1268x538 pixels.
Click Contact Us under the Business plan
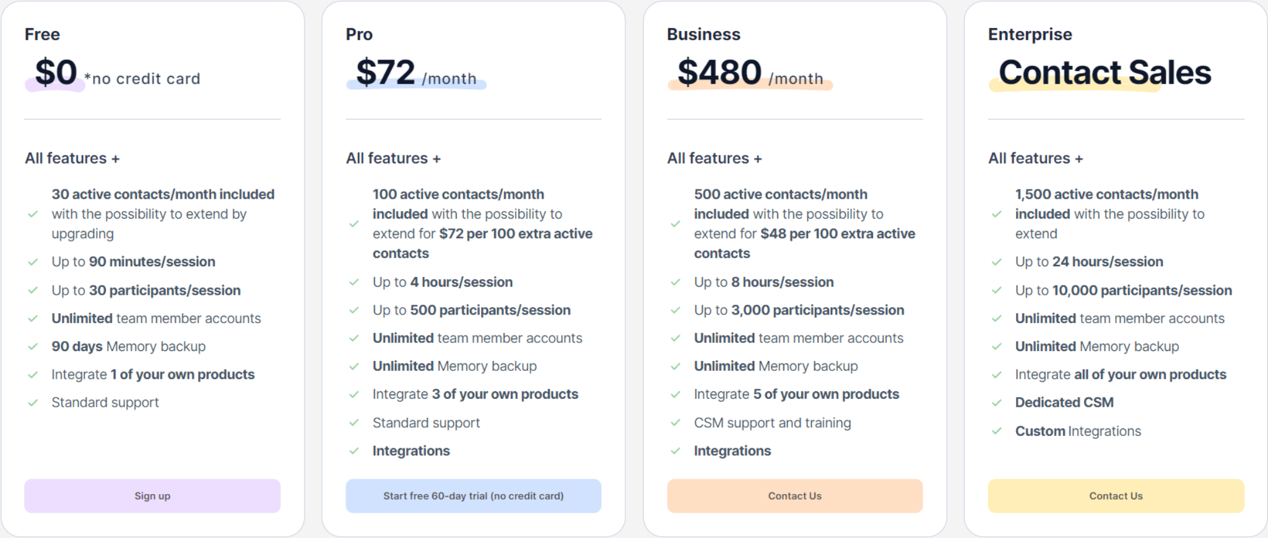point(795,496)
